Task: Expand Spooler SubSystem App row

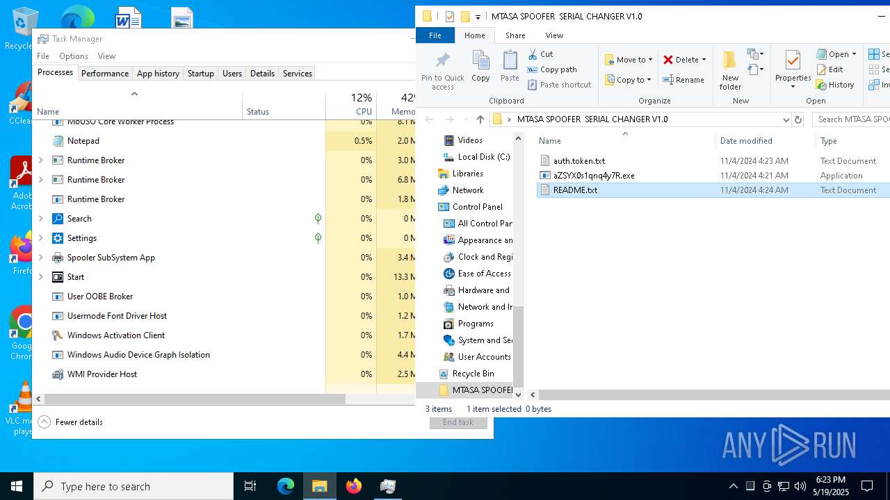Action: click(x=41, y=258)
